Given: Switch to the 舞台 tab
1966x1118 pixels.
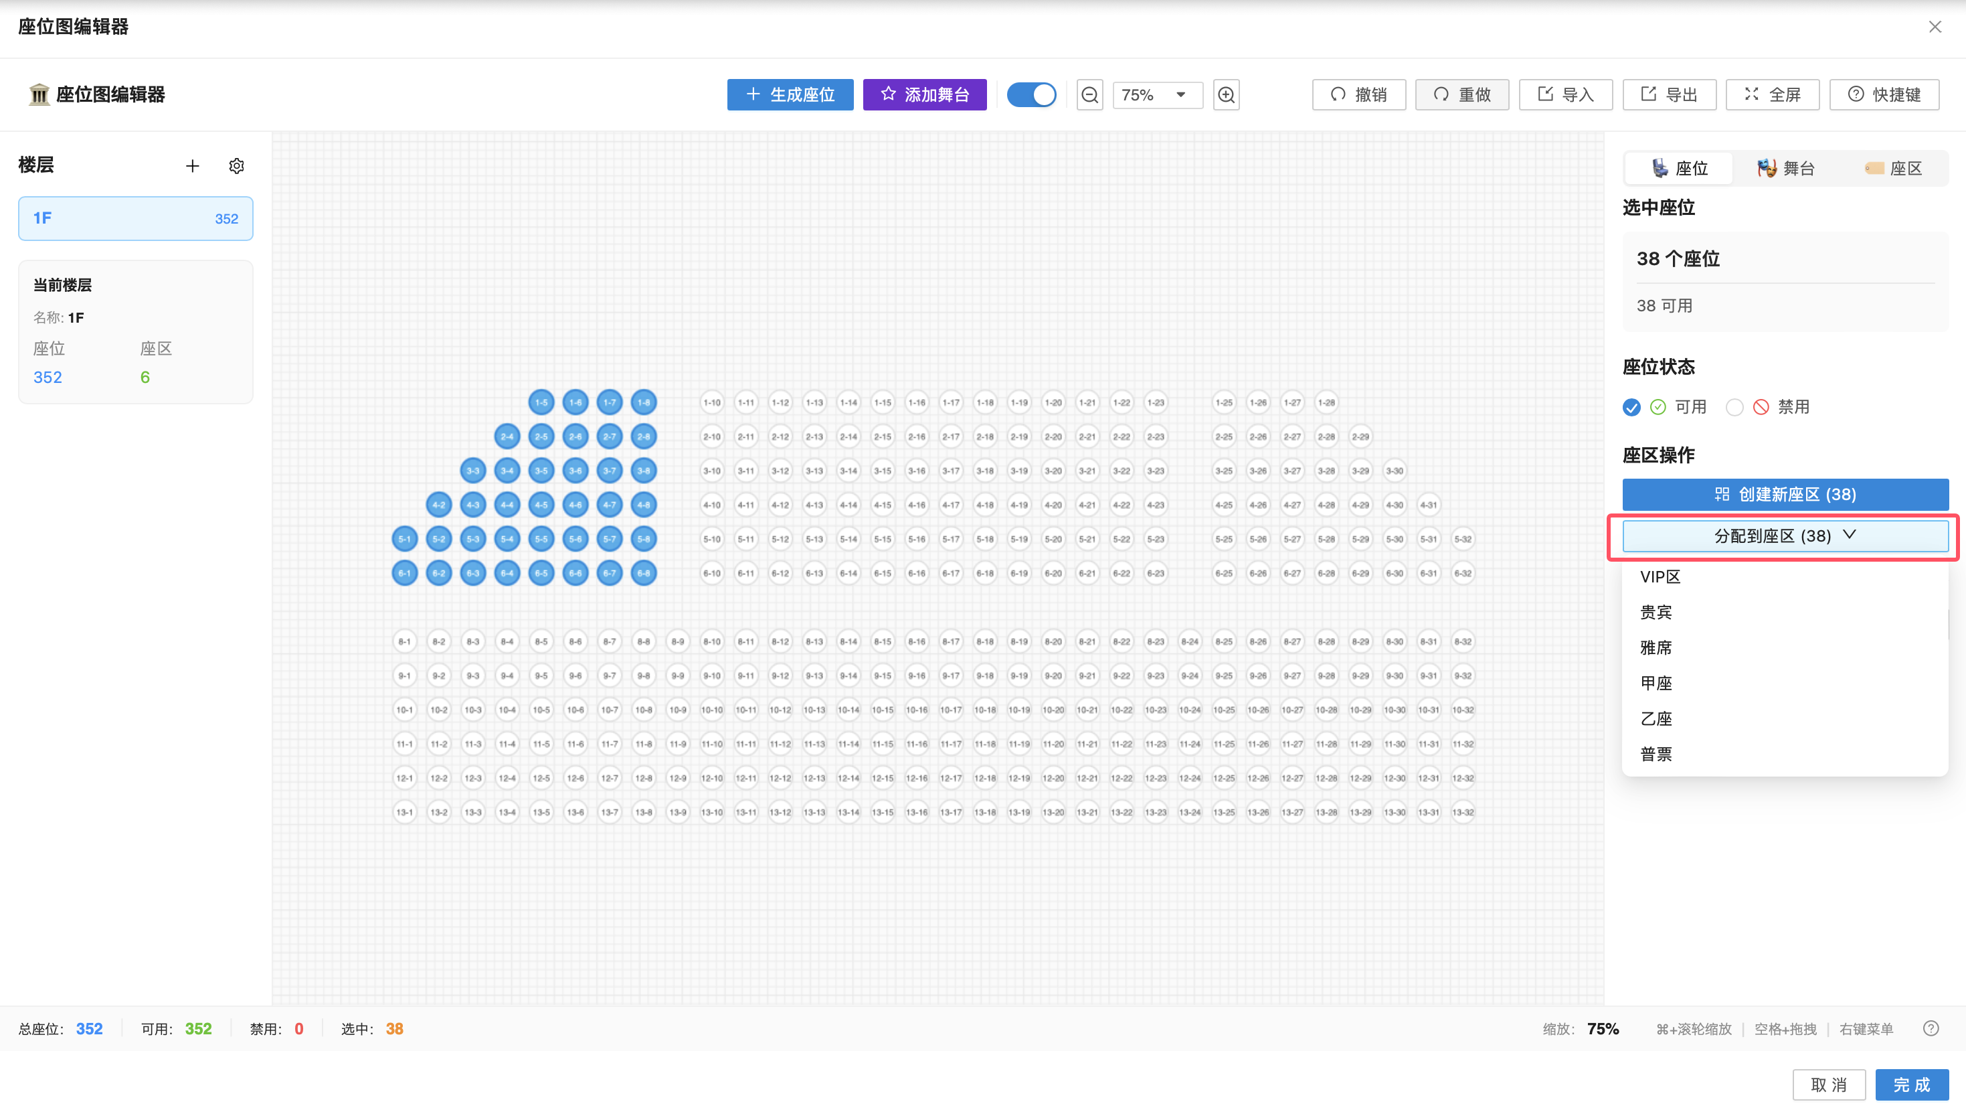Looking at the screenshot, I should [1786, 168].
